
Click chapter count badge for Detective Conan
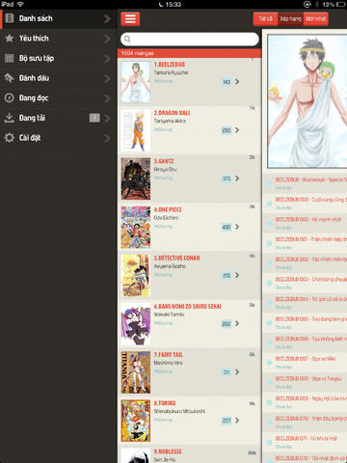[x=227, y=275]
